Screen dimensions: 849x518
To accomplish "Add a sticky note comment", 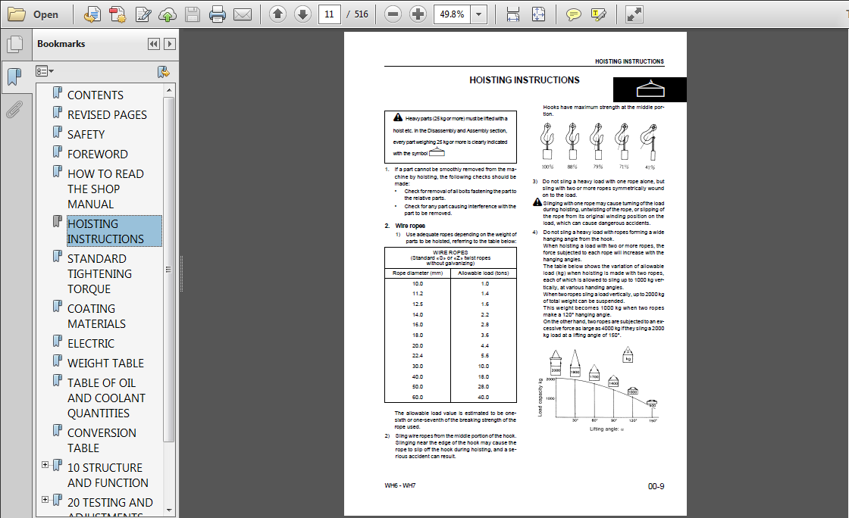I will (x=573, y=14).
